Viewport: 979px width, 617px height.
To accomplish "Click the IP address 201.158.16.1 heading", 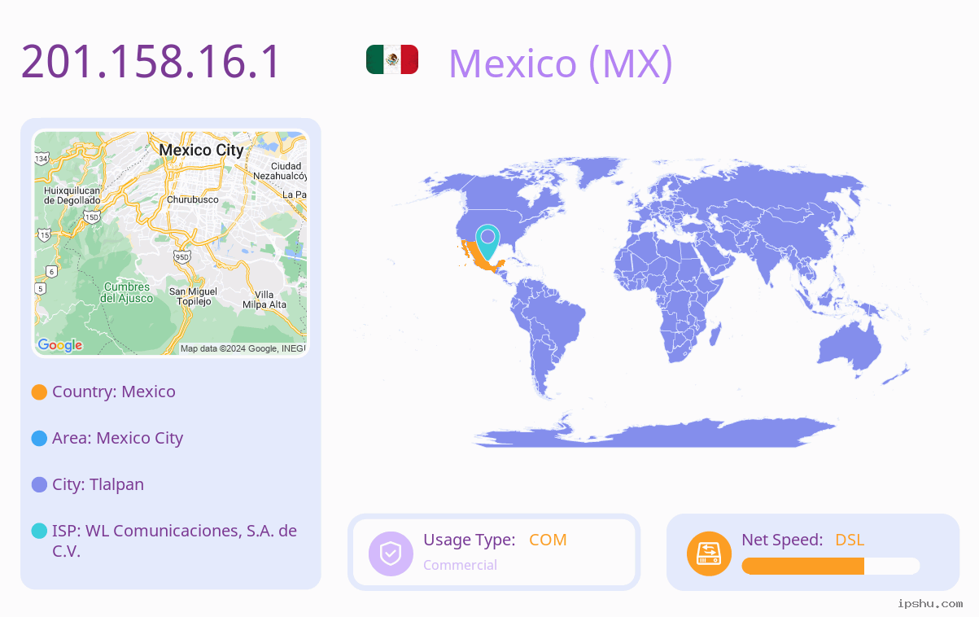I will coord(151,61).
